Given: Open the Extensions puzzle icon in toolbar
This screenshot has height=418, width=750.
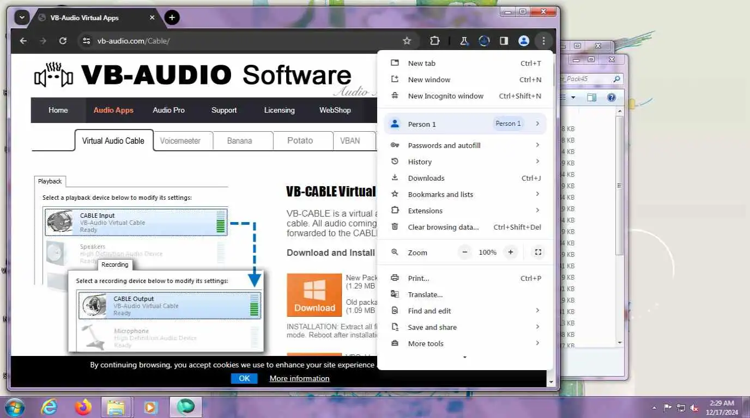Looking at the screenshot, I should (434, 41).
